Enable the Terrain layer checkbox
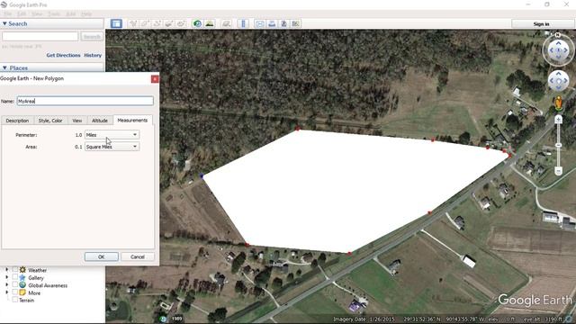 pyautogui.click(x=14, y=300)
